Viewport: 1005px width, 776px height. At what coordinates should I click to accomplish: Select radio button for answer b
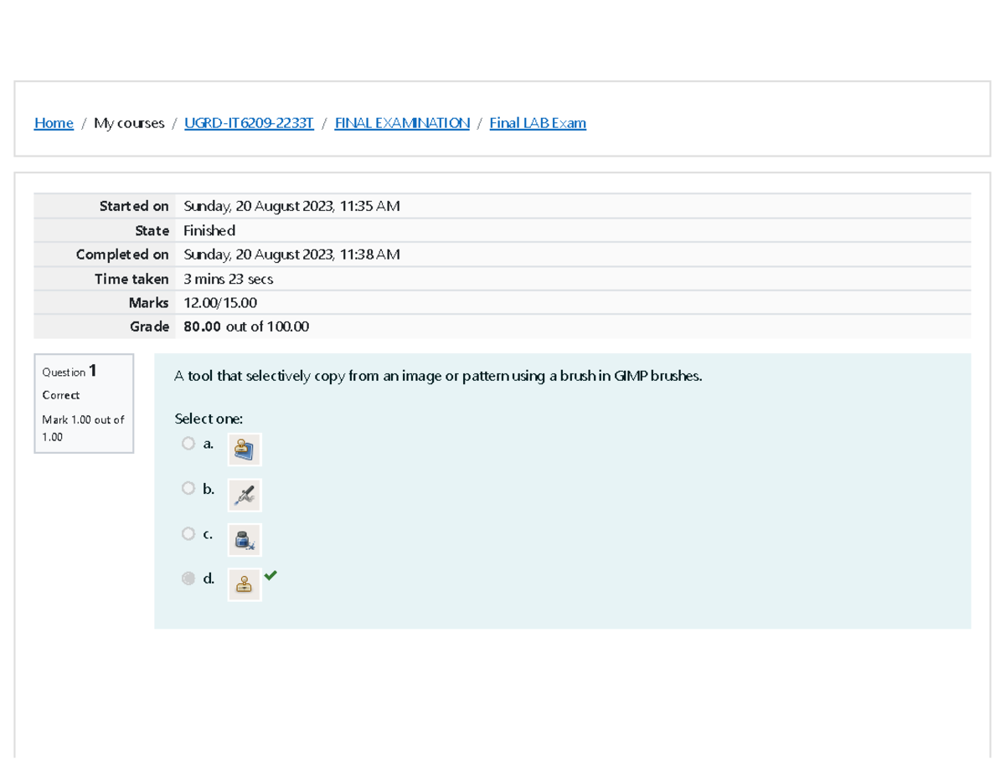(x=188, y=487)
